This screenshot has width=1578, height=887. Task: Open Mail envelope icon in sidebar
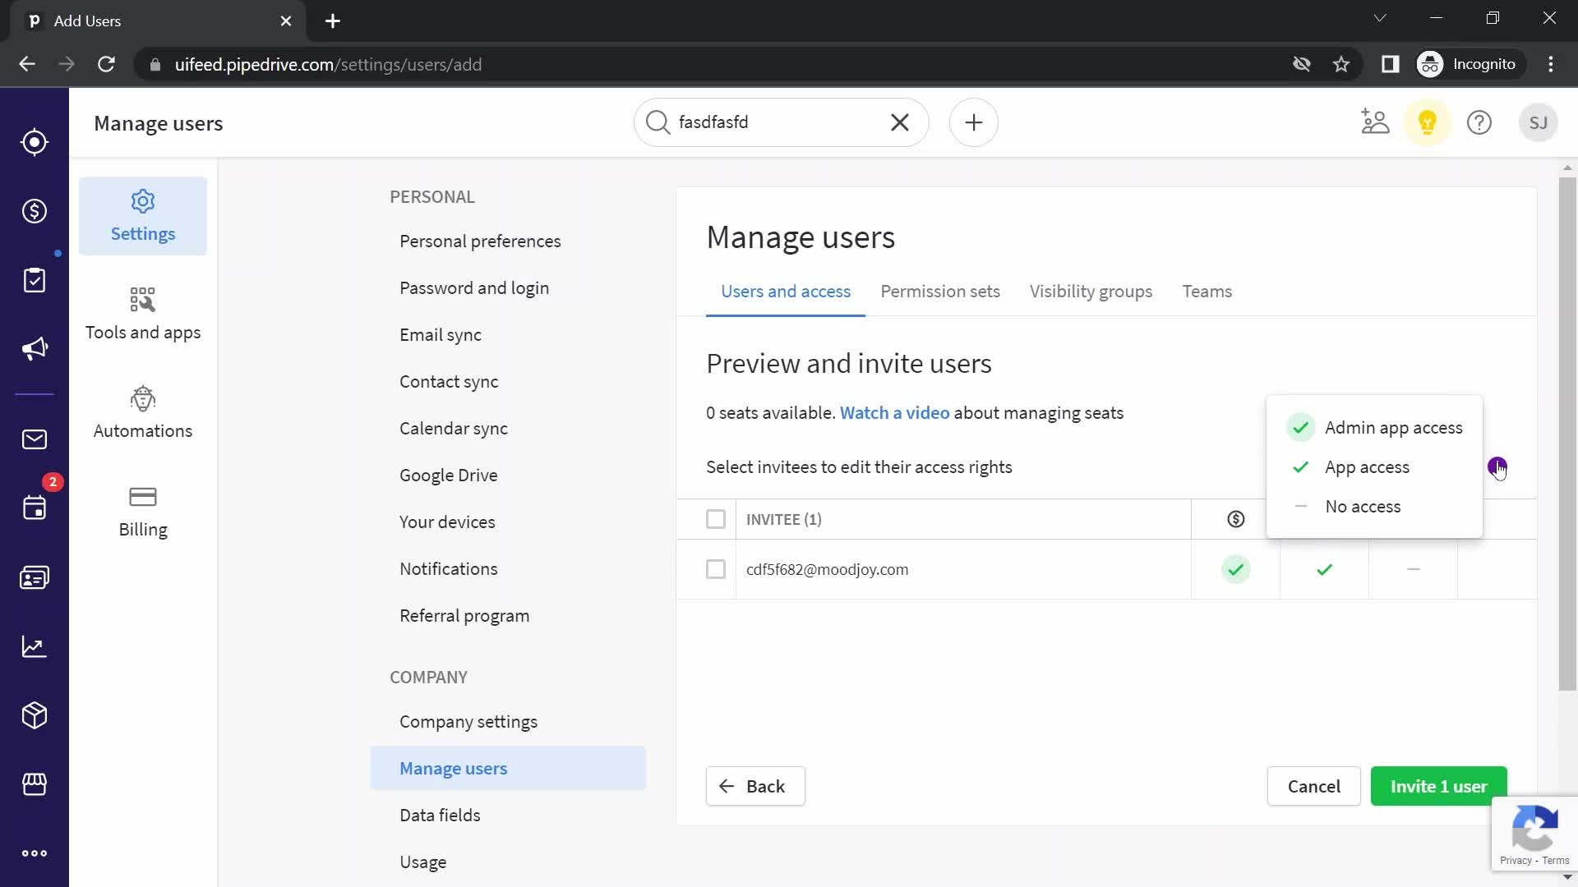coord(35,439)
